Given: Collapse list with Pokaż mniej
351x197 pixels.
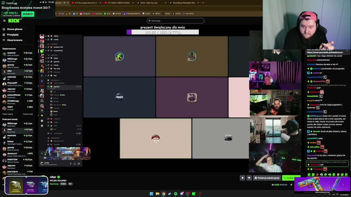Looking at the screenshot, I should click(28, 114).
